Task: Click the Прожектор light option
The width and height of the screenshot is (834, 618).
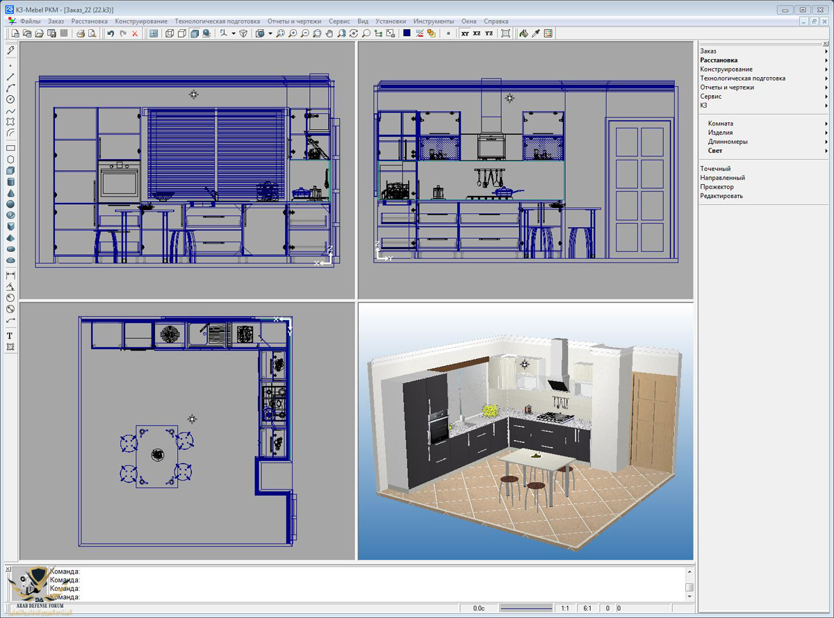Action: pyautogui.click(x=717, y=187)
